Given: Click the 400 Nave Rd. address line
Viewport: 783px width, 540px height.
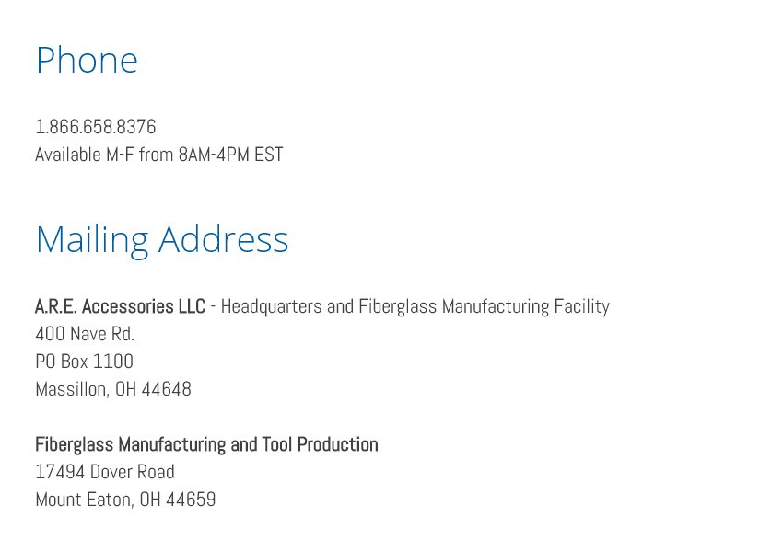Looking at the screenshot, I should click(85, 334).
